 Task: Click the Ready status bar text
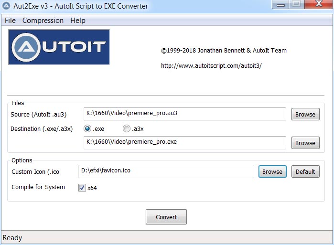click(x=12, y=238)
